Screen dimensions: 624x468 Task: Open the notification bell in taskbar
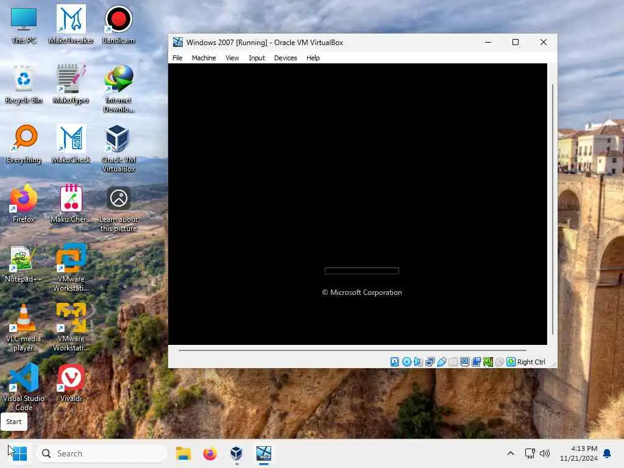tap(608, 453)
